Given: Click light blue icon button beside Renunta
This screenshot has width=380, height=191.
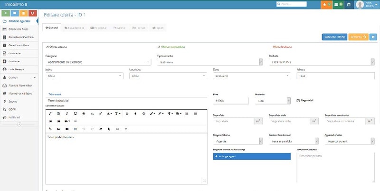Looking at the screenshot, I should pos(373,37).
